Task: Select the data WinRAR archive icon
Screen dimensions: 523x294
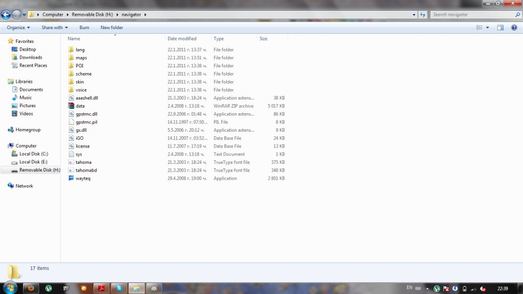Action: [71, 106]
